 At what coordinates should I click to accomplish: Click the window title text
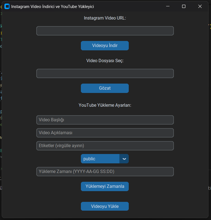click(53, 7)
